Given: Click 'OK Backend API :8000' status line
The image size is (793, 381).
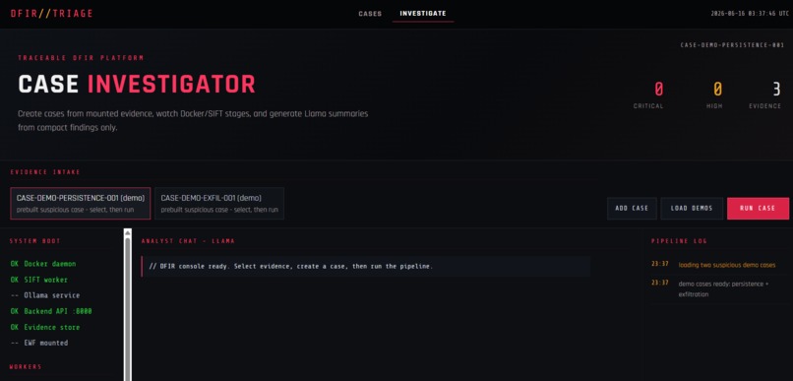Looking at the screenshot, I should [x=51, y=311].
